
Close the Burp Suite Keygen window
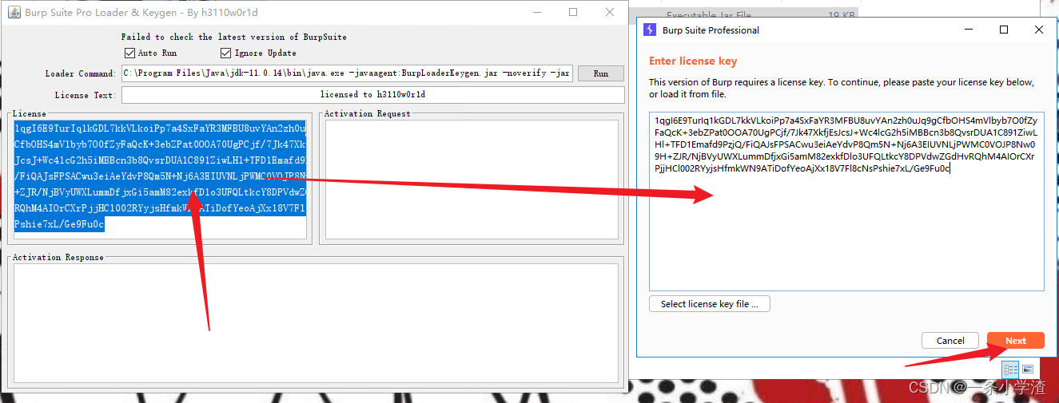610,13
